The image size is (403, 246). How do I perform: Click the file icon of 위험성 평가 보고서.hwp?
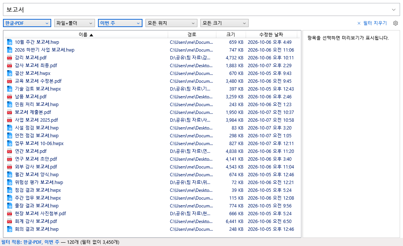[10, 183]
